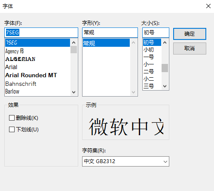This screenshot has width=214, height=191.
Task: Click the 字体(F) font name input field
Action: (x=41, y=33)
